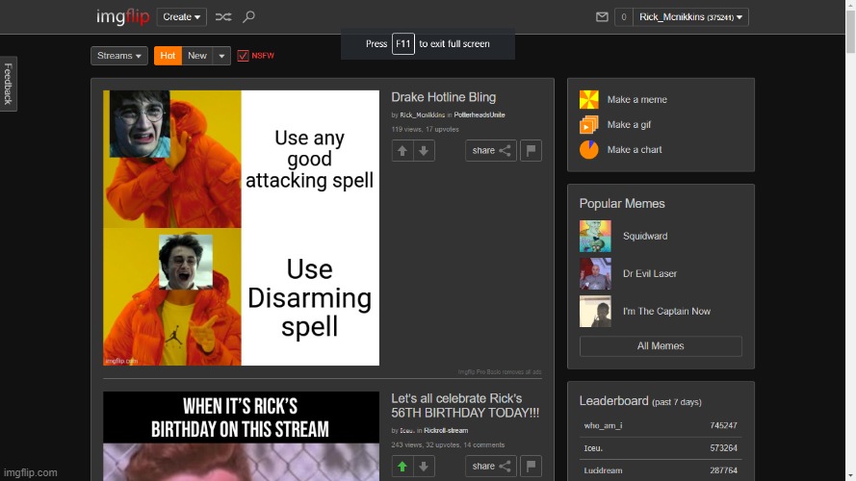Open the Streams dropdown
Screen dimensions: 856x481
coord(119,56)
